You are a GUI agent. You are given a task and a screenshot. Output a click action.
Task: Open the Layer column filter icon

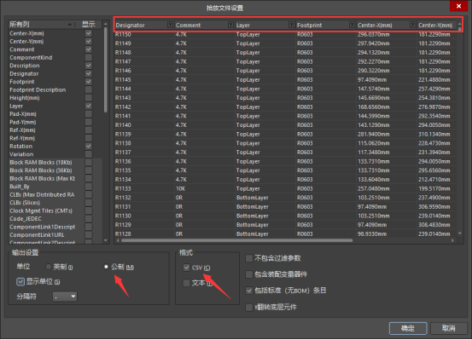point(291,25)
